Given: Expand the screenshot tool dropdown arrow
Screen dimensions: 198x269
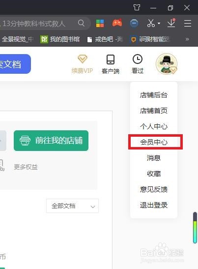Looking at the screenshot, I should (x=159, y=23).
